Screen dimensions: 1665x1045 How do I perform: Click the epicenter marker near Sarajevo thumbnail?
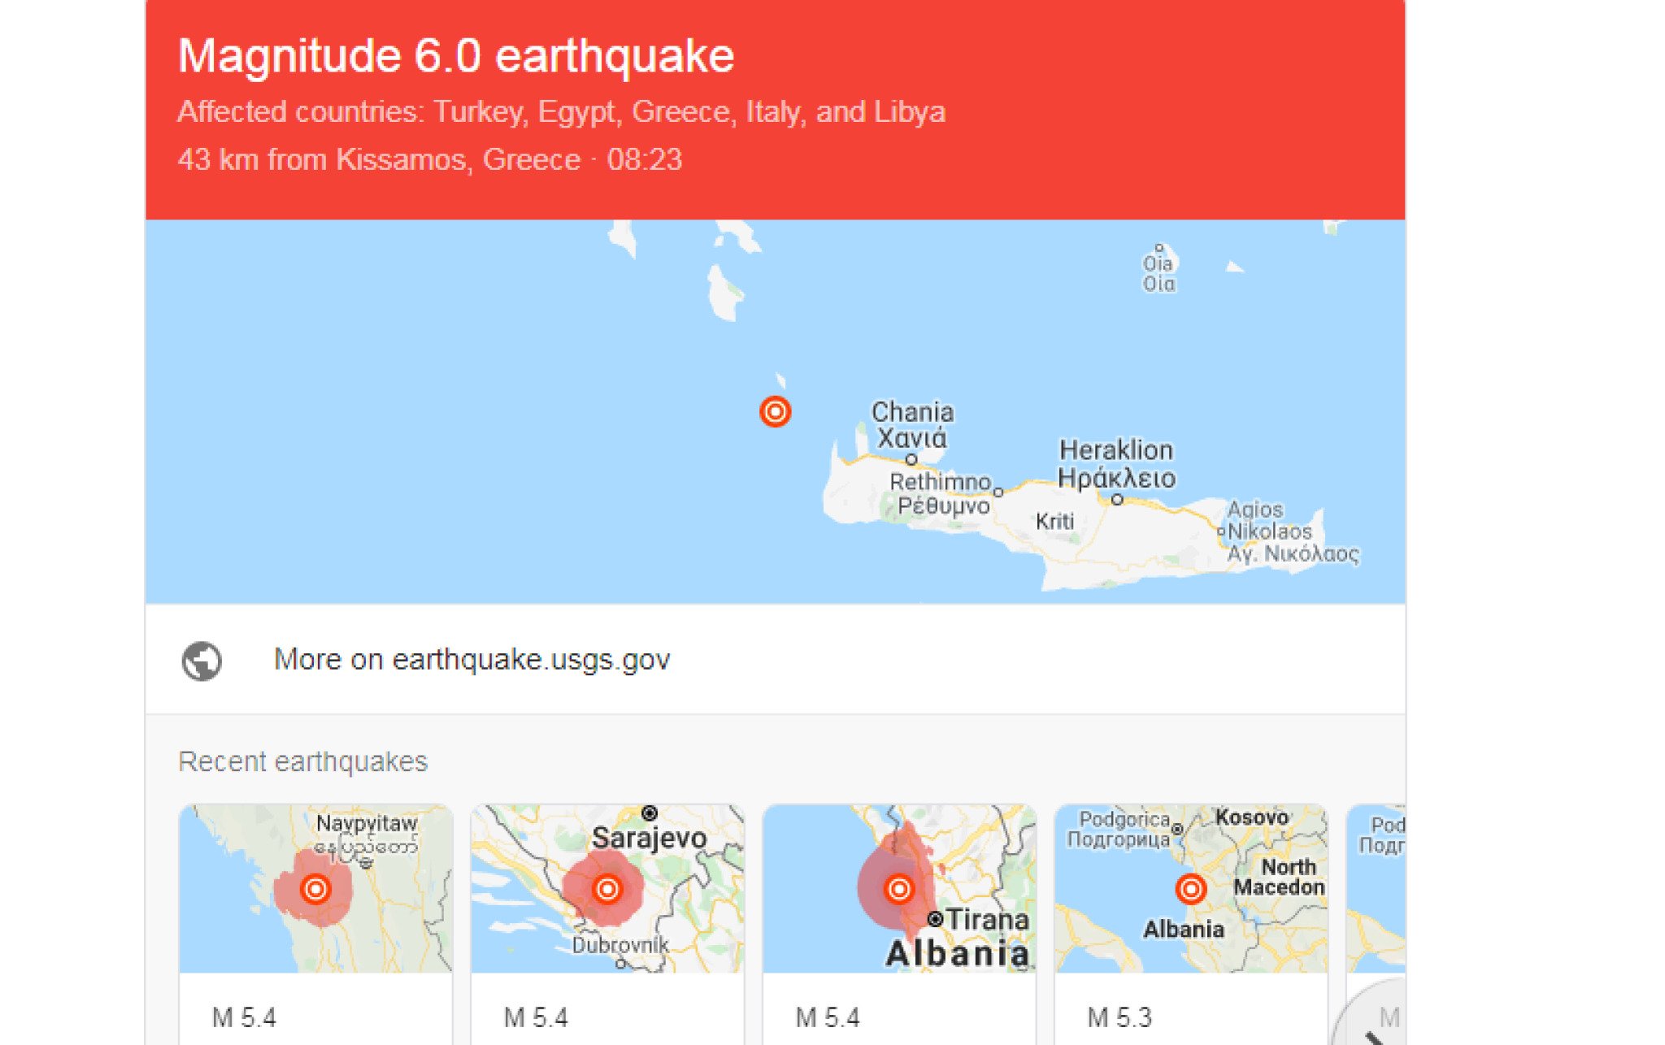[606, 888]
